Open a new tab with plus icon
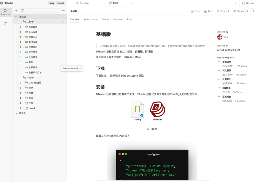Viewport: 254px width, 182px height. point(133,3)
